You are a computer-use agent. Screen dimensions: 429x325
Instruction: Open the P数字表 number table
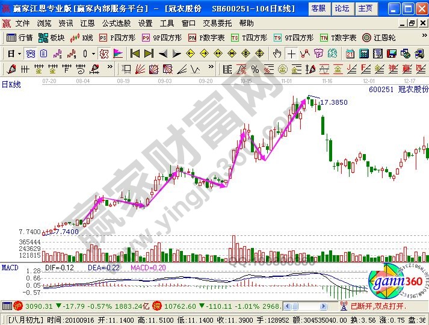click(x=206, y=38)
